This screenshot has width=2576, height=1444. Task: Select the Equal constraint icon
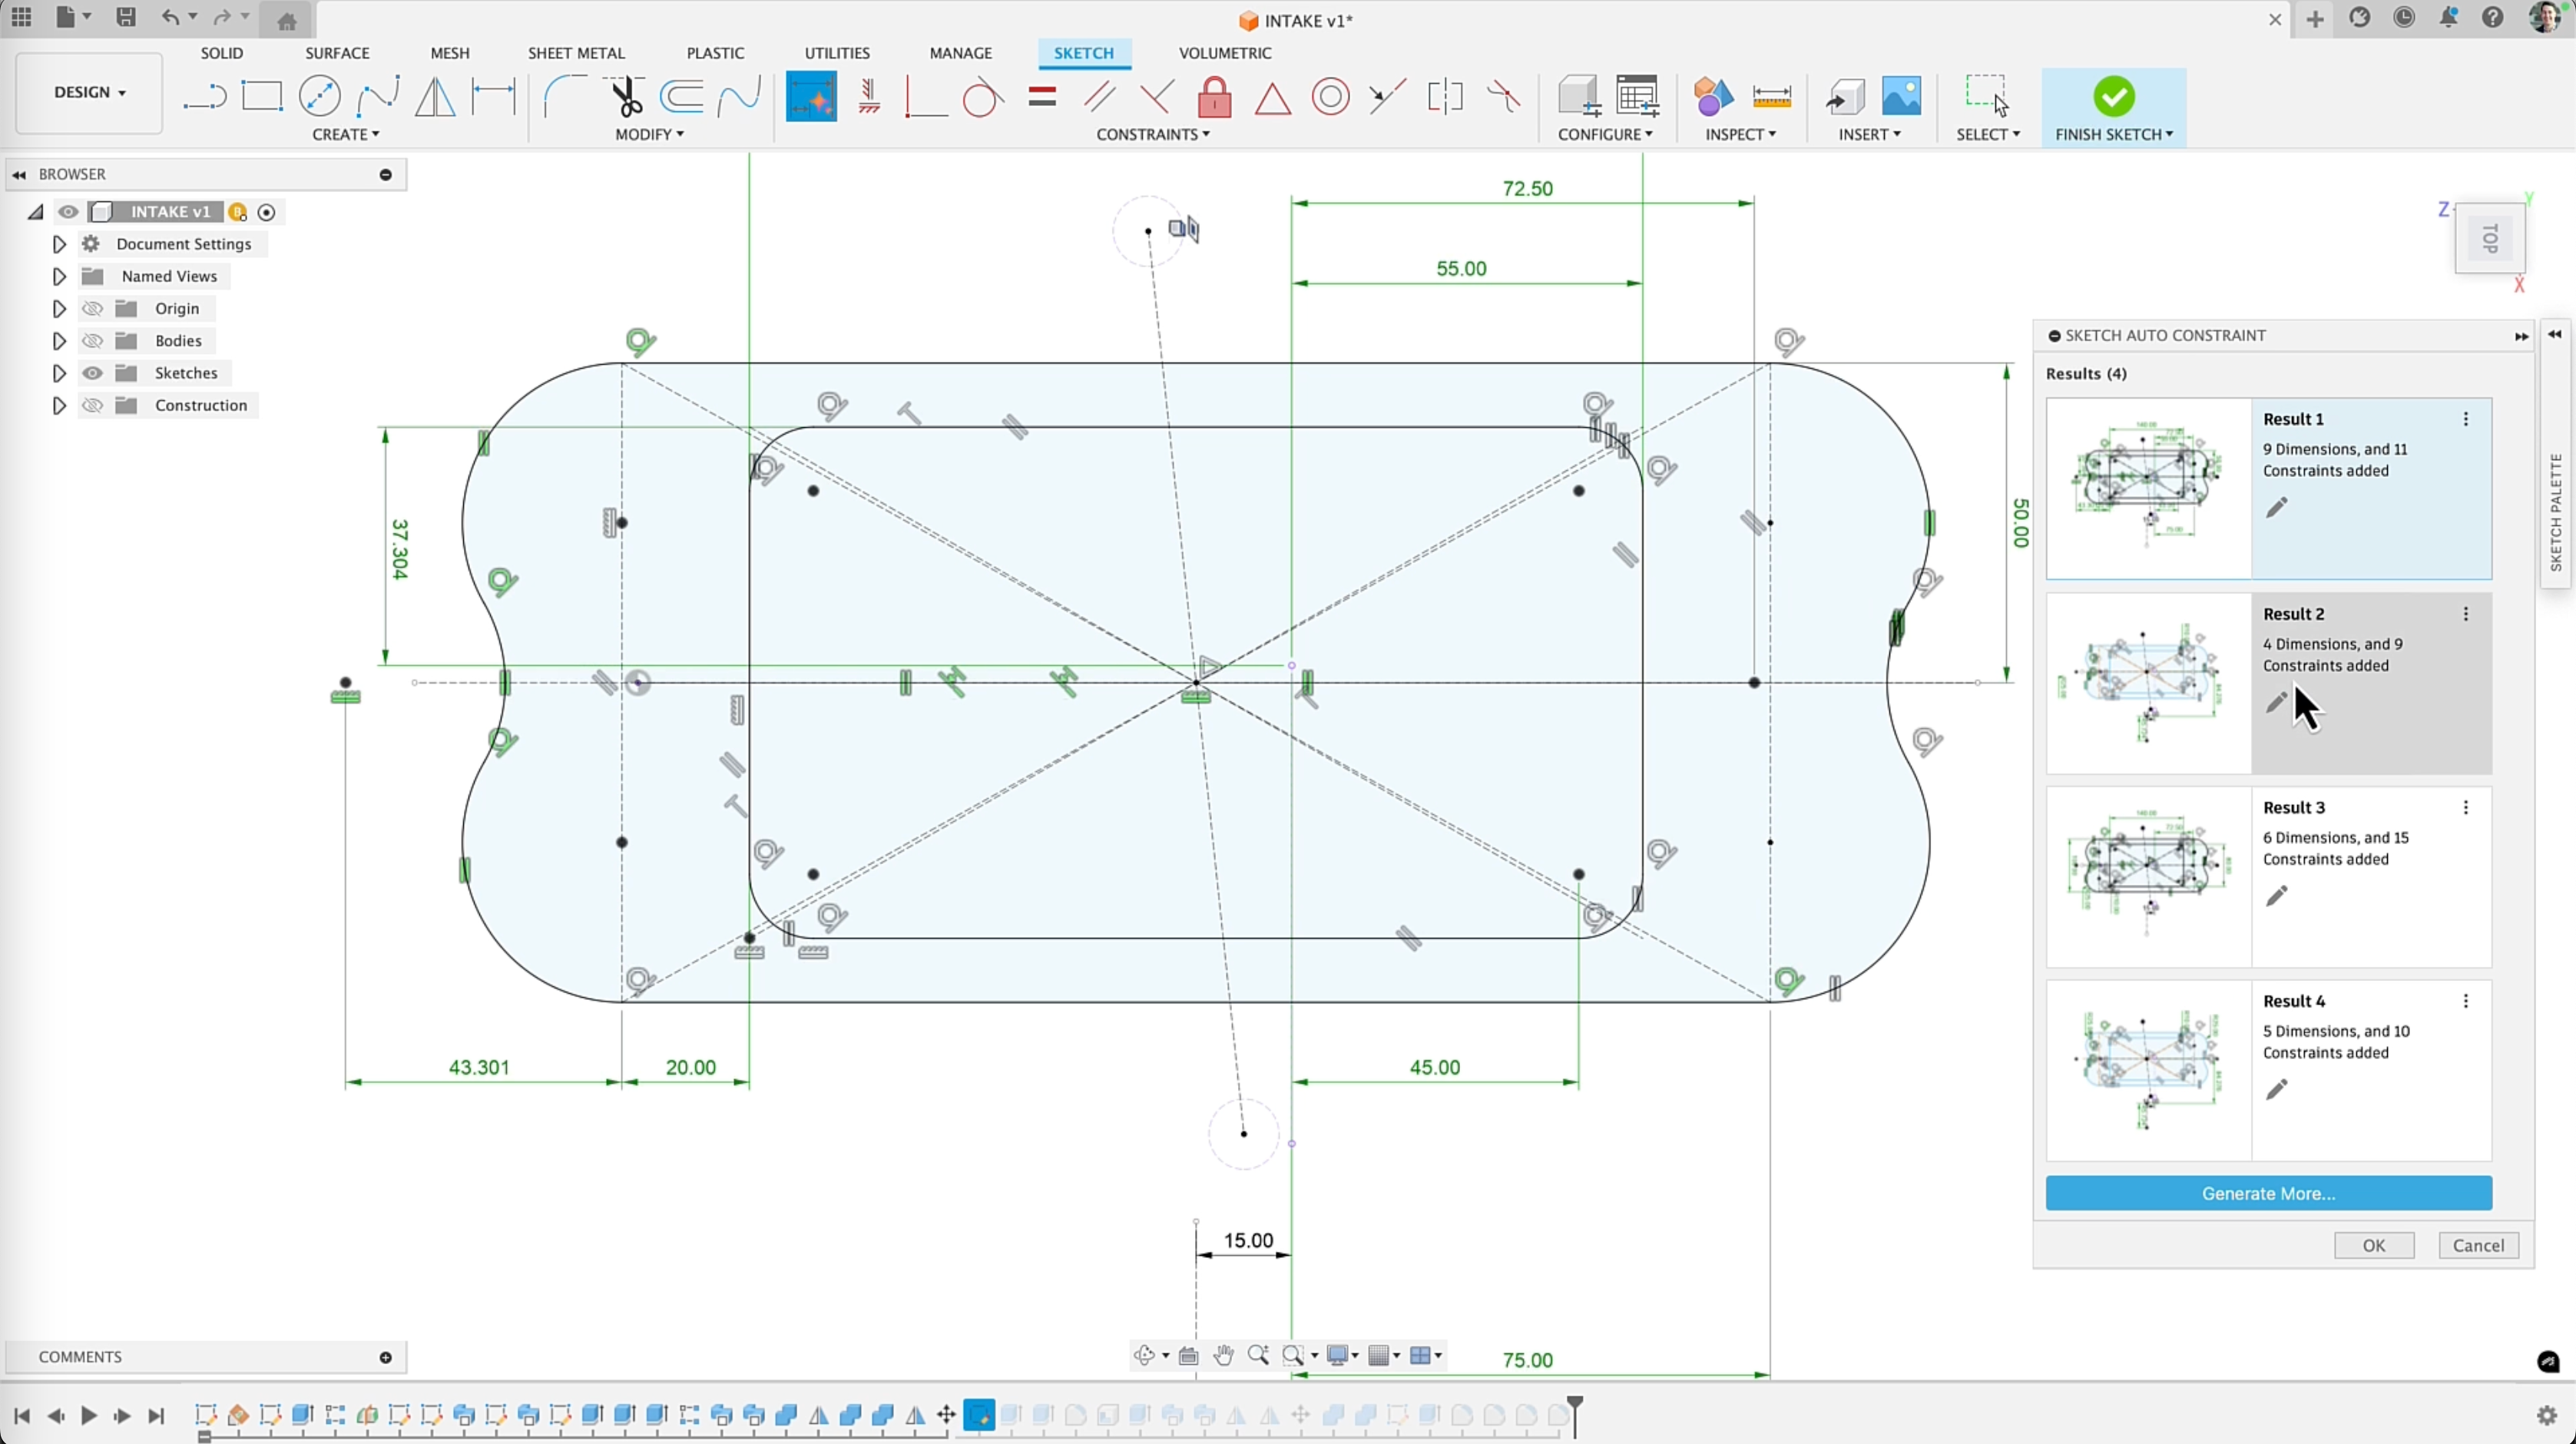point(1042,97)
